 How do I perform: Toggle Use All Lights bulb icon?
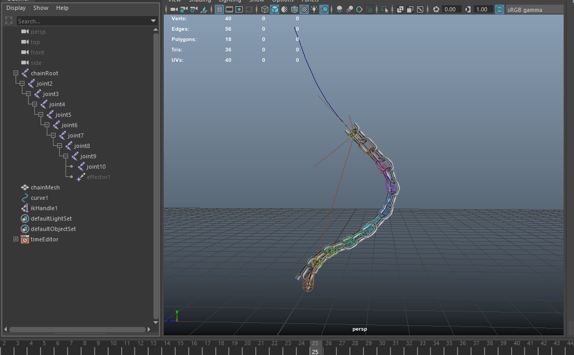tap(314, 9)
